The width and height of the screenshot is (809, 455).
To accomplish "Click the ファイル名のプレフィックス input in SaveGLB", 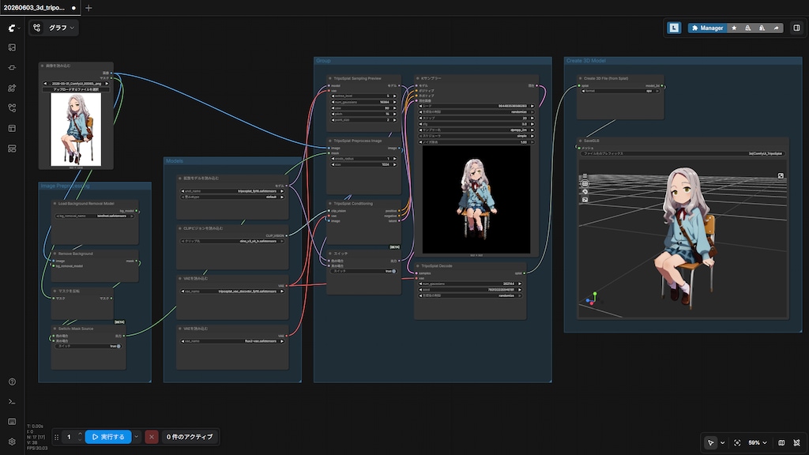I will click(x=682, y=153).
